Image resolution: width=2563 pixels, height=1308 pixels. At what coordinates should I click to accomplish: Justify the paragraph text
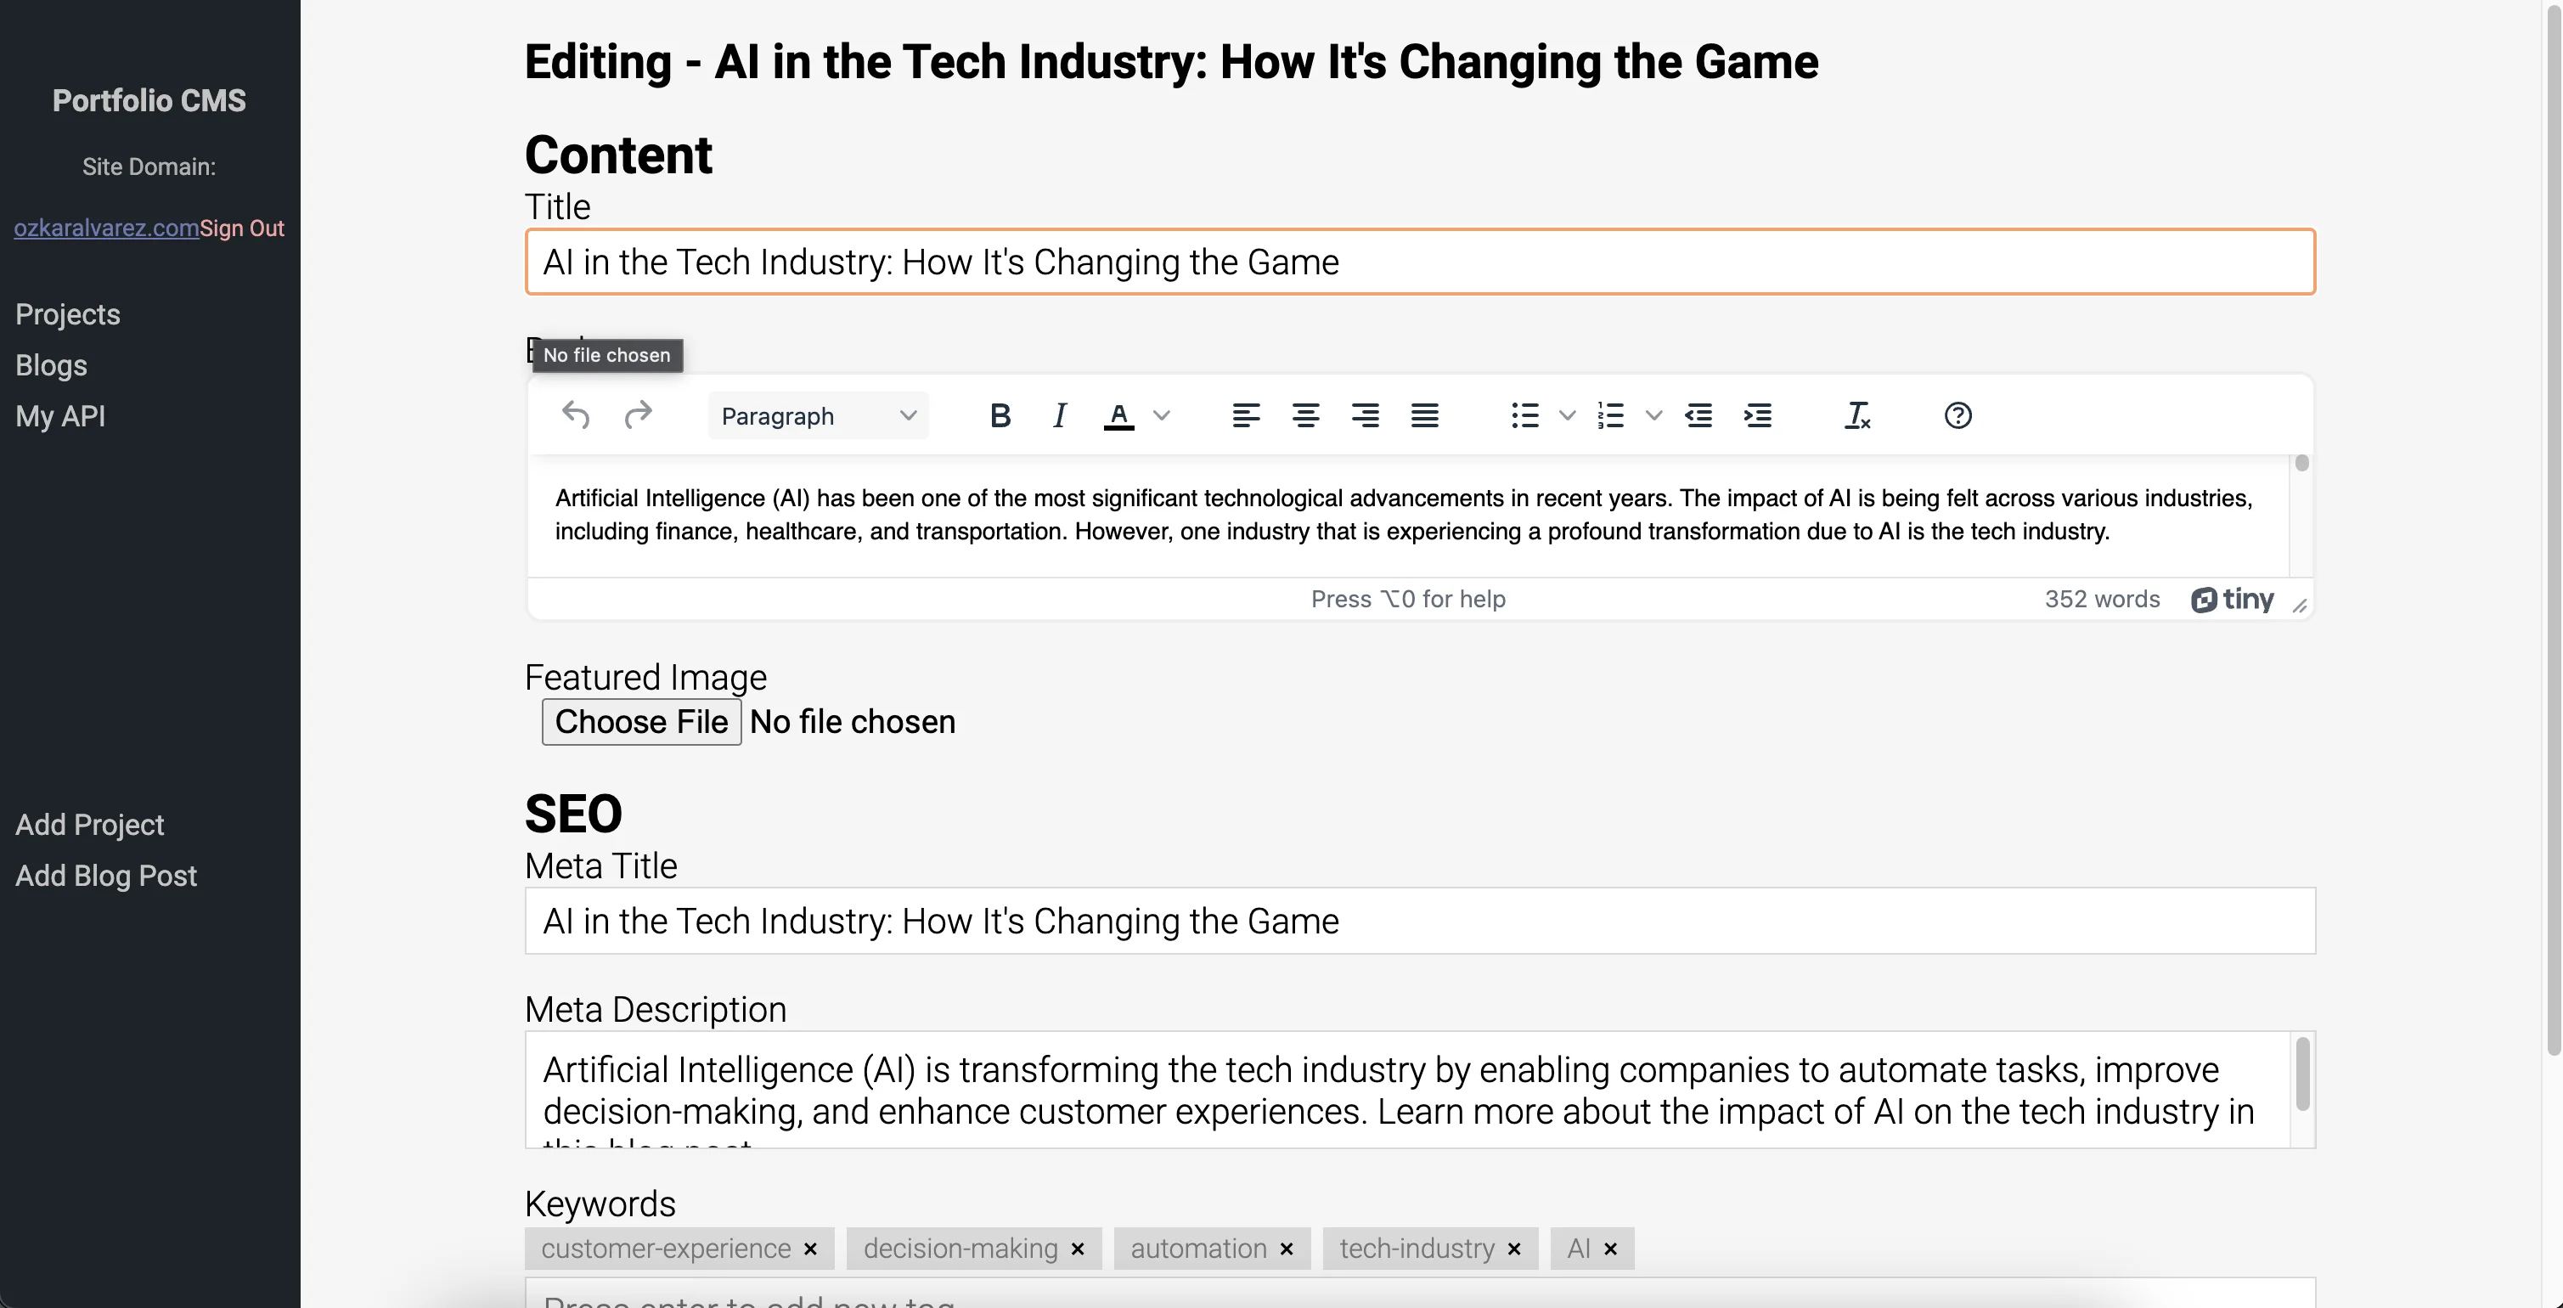pos(1425,415)
